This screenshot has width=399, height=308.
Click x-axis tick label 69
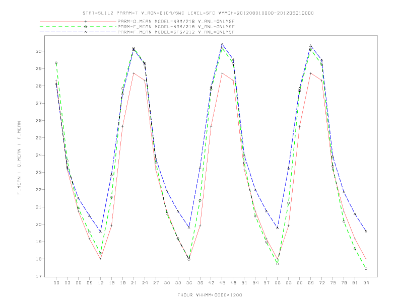pos(310,283)
